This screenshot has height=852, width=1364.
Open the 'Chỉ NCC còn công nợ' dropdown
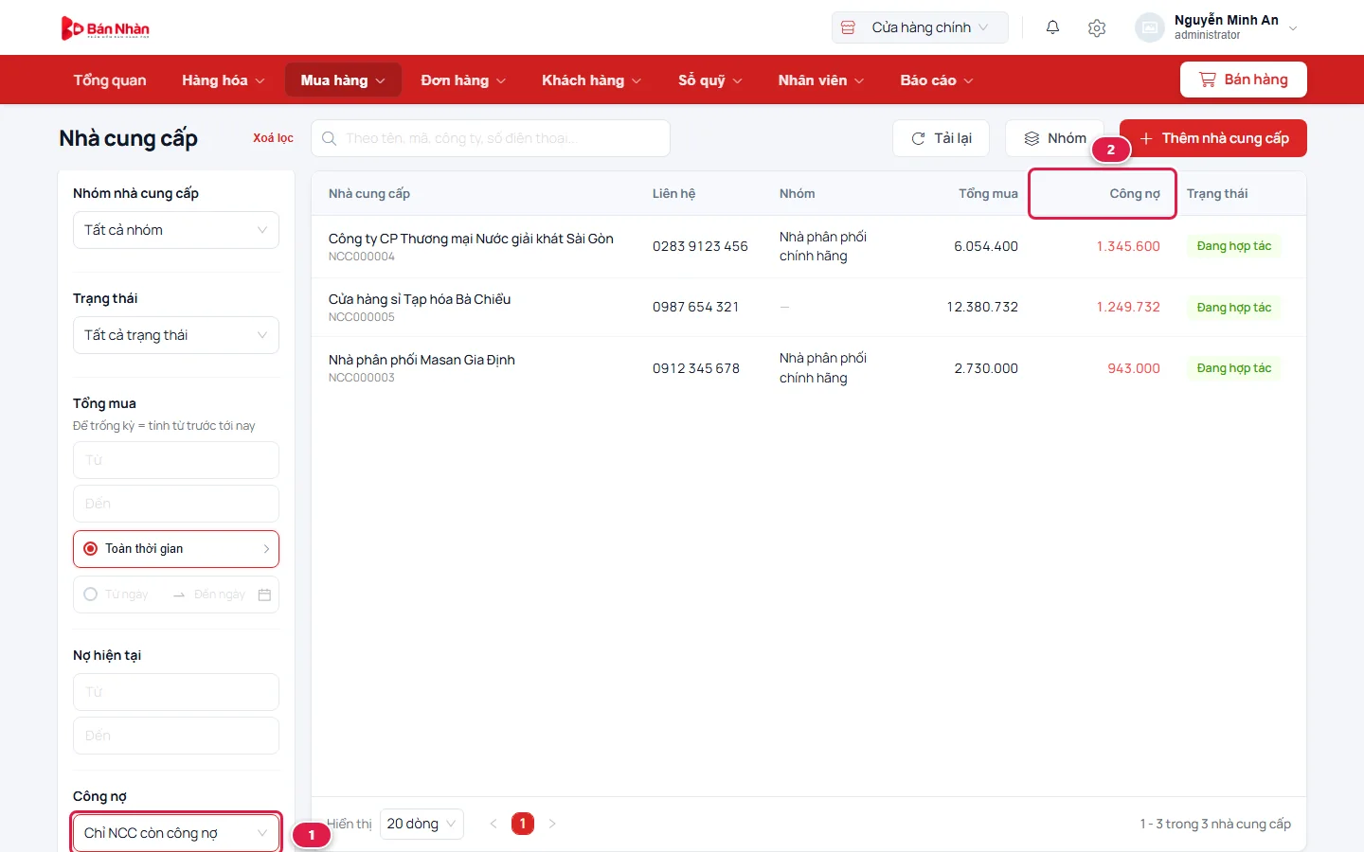click(x=176, y=833)
